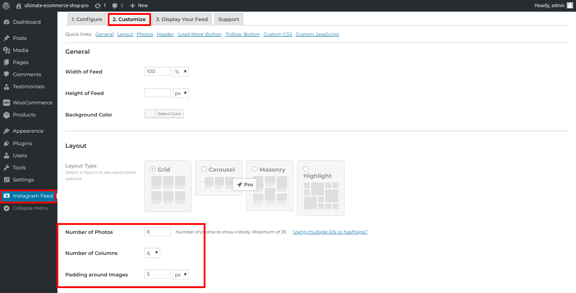Select the Grid layout radio button
Image resolution: width=576 pixels, height=293 pixels.
pos(153,169)
